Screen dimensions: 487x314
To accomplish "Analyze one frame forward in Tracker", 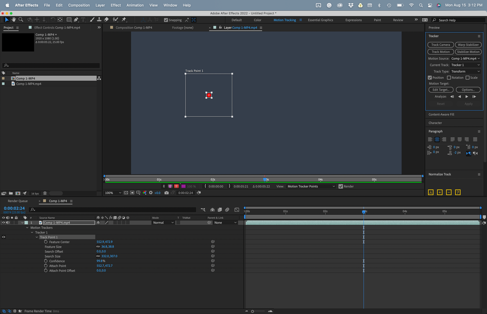I will (474, 97).
